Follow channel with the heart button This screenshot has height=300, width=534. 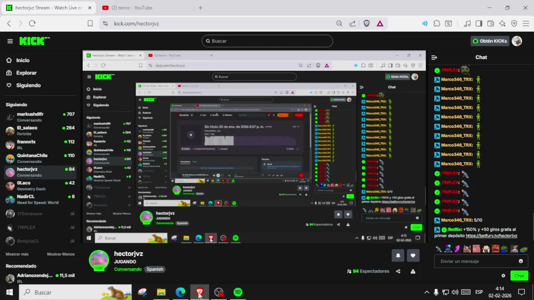point(413,256)
